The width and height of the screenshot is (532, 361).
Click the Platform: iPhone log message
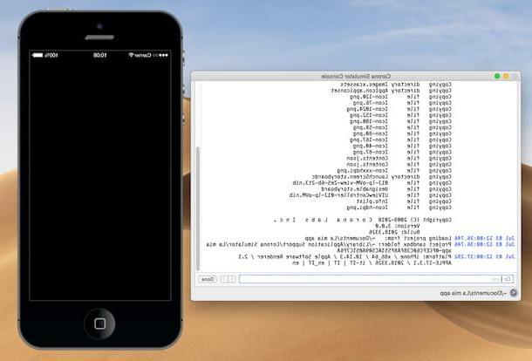[x=345, y=260]
